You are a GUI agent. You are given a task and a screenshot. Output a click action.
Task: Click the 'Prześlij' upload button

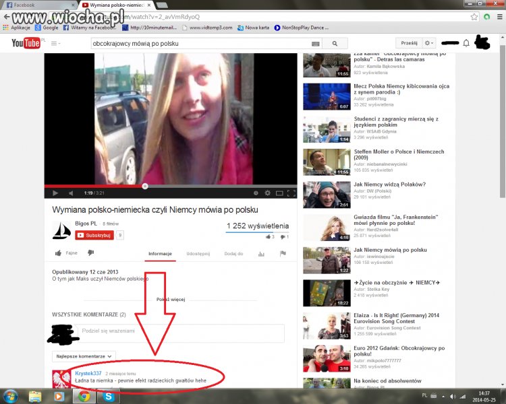click(x=409, y=43)
